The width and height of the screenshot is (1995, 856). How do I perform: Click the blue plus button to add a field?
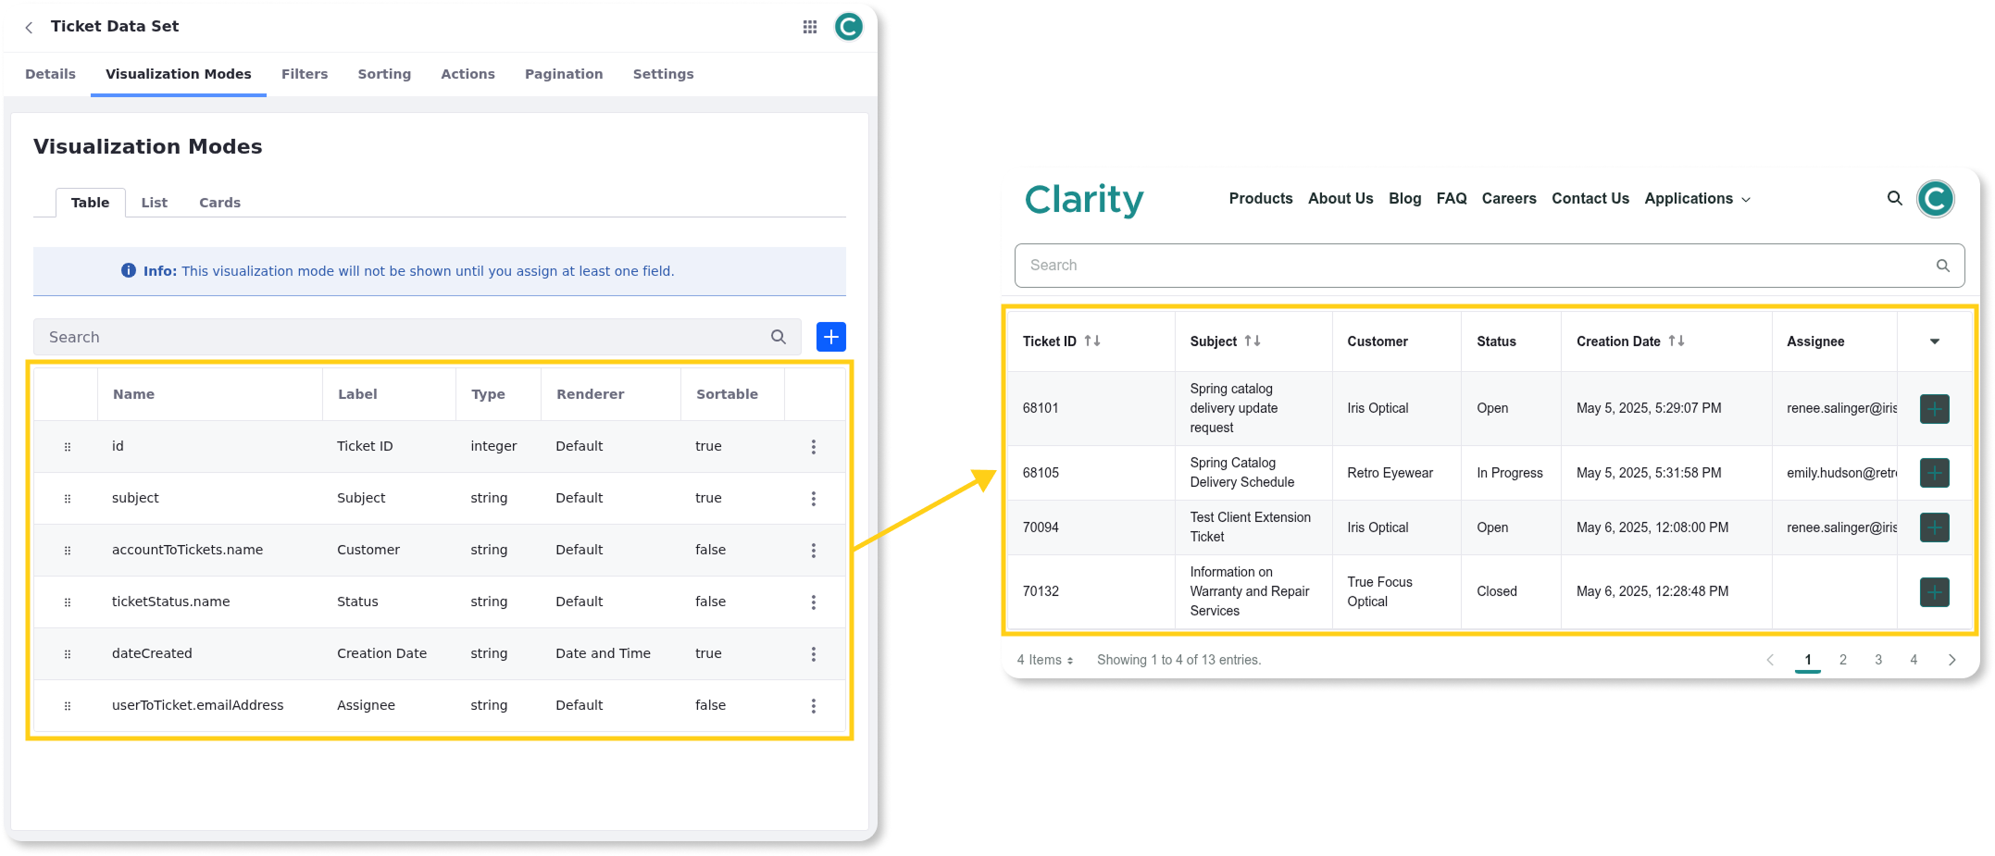tap(830, 337)
